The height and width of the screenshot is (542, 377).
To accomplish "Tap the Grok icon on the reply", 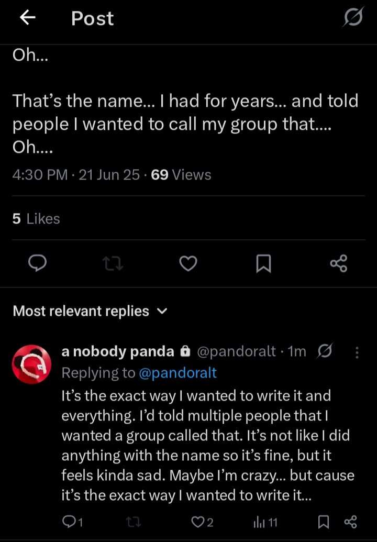I will click(325, 351).
